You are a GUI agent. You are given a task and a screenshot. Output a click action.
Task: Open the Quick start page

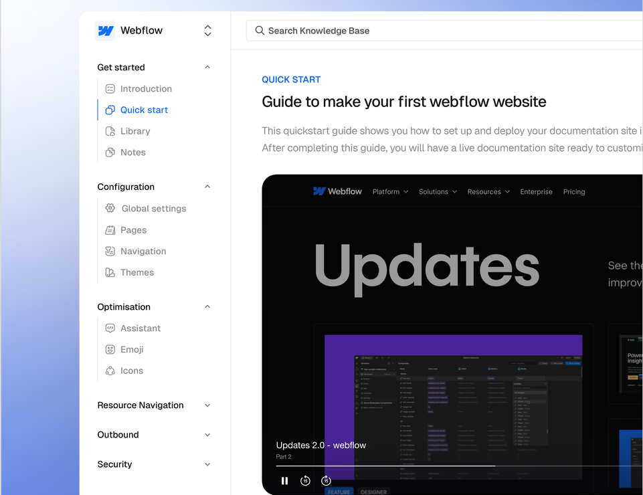point(144,110)
